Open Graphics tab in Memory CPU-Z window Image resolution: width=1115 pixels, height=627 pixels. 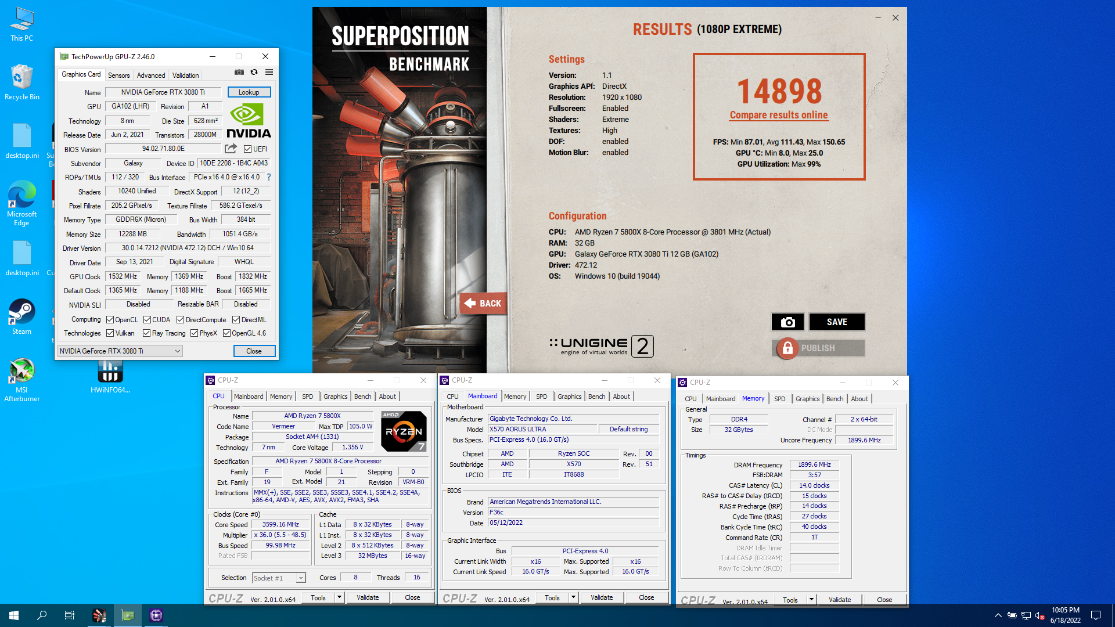[x=807, y=399]
